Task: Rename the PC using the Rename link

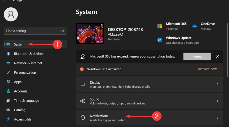Action: pyautogui.click(x=114, y=39)
